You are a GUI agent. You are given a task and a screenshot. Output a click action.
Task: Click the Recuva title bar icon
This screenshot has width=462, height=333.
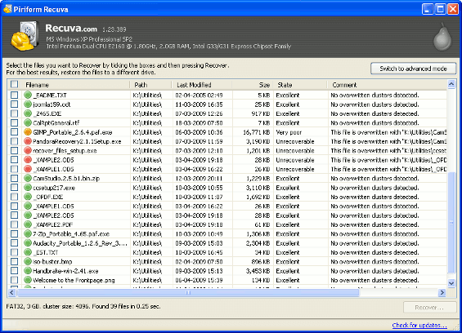click(x=7, y=9)
